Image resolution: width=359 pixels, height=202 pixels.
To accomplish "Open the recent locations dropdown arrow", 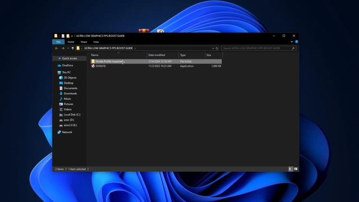I will 68,48.
